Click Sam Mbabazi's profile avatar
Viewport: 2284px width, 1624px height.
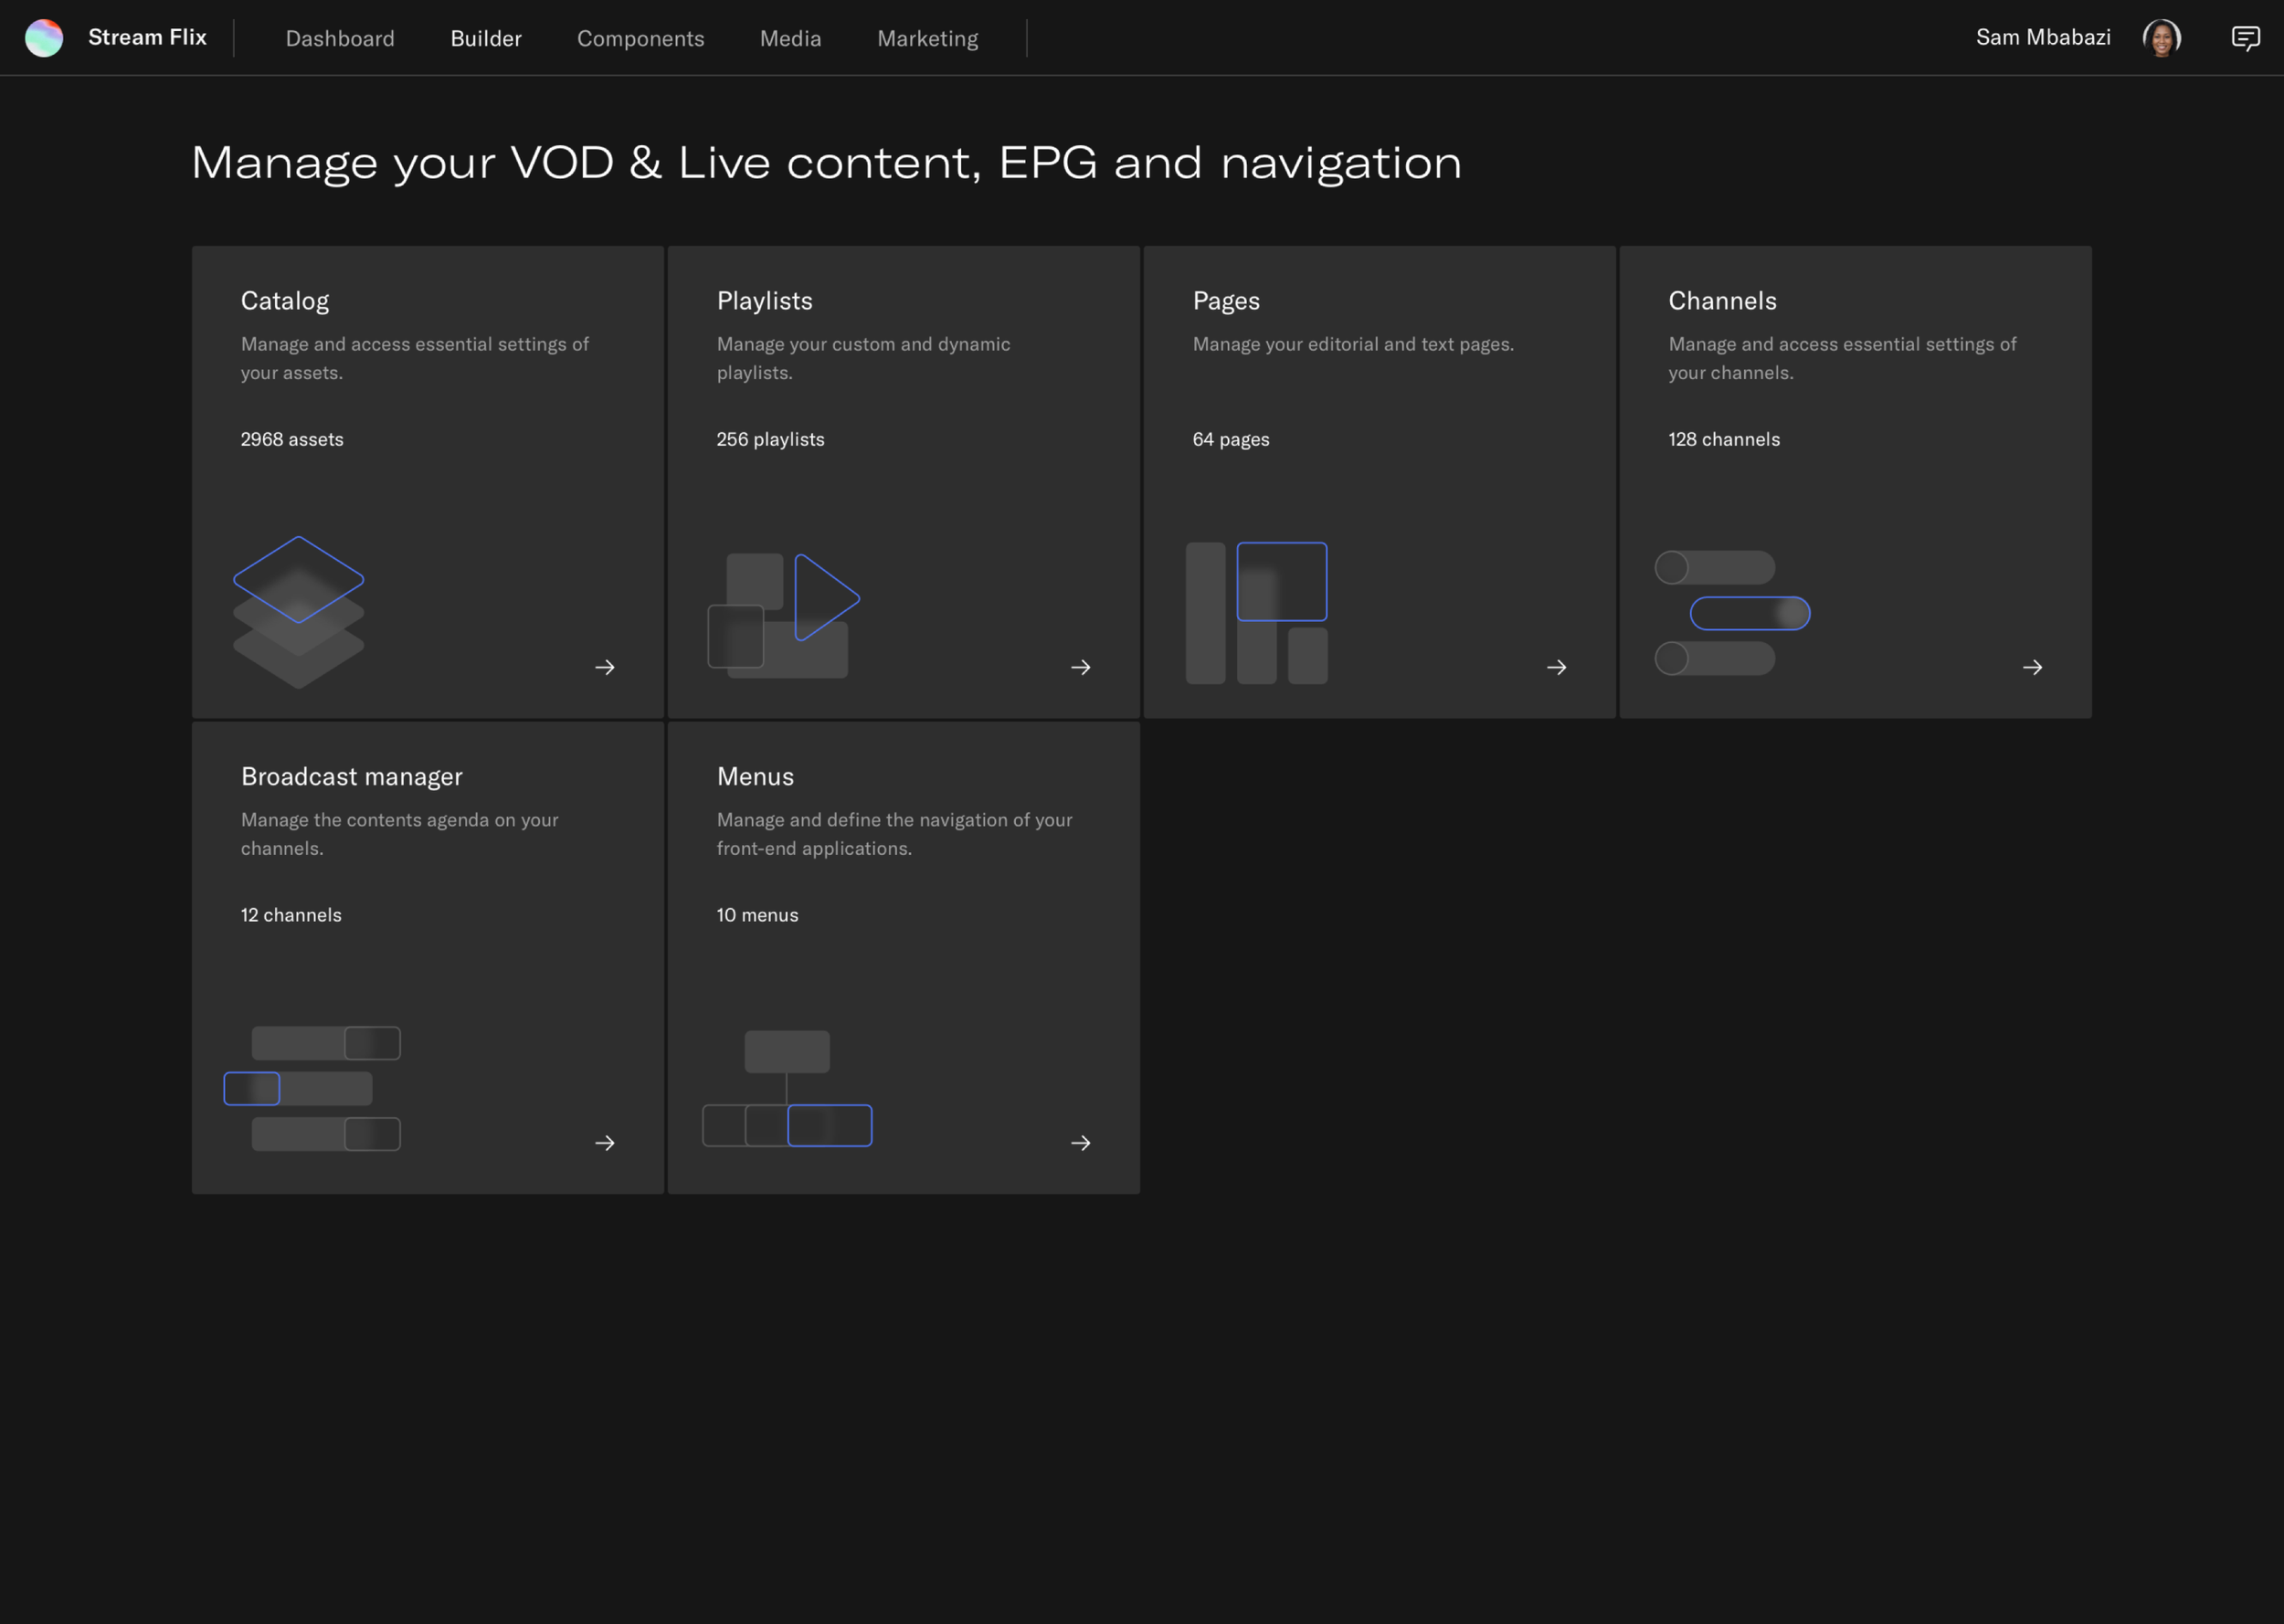click(x=2161, y=38)
